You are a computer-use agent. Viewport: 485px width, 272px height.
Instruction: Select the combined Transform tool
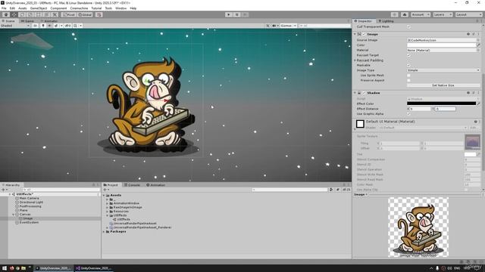46,14
